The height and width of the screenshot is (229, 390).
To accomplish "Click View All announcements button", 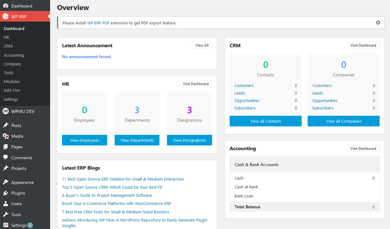I will coord(202,45).
